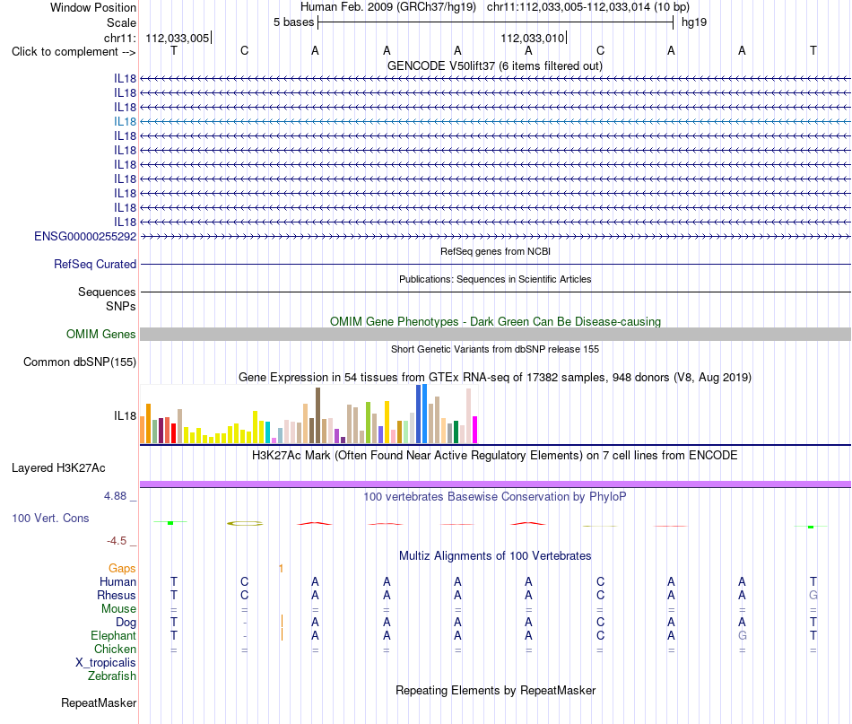Click the cyan bar in GTEx chart

pos(268,432)
